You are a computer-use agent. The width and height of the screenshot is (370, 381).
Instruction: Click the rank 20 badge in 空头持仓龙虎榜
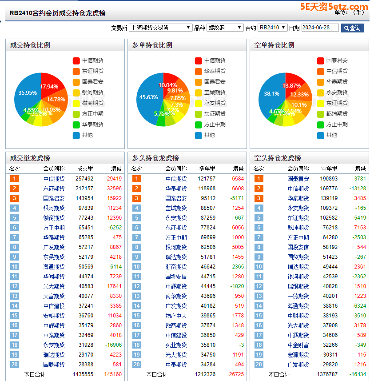(x=259, y=365)
